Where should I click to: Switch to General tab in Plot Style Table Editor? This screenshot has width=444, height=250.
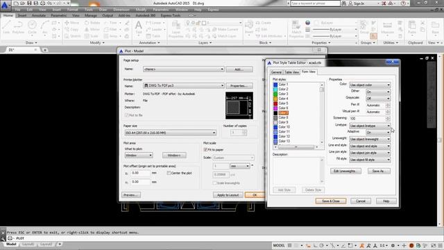click(x=276, y=72)
